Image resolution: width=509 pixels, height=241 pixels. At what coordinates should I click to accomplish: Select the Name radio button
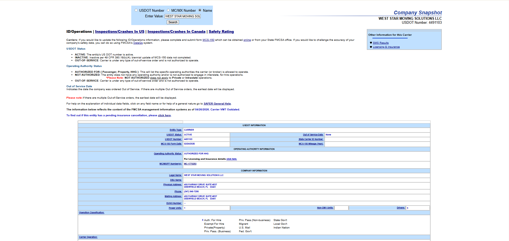click(200, 10)
